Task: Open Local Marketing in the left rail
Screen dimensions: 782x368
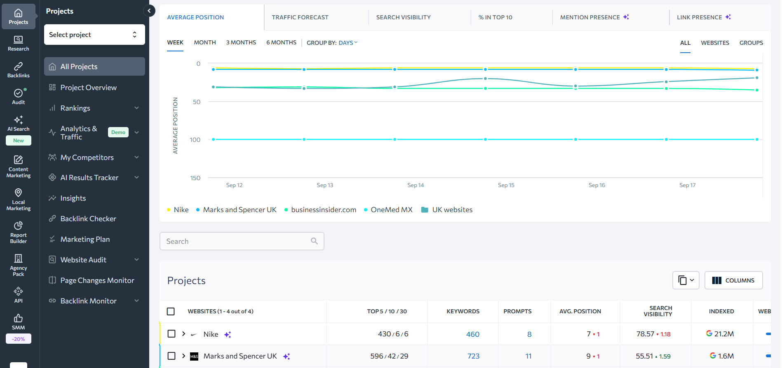Action: (19, 199)
